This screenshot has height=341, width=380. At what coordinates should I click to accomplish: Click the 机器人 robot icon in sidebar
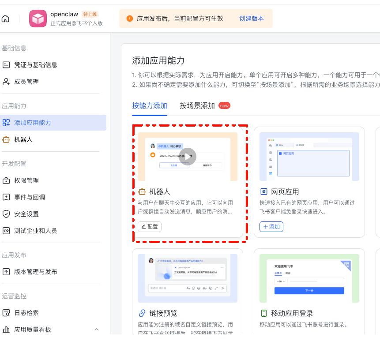pos(6,139)
